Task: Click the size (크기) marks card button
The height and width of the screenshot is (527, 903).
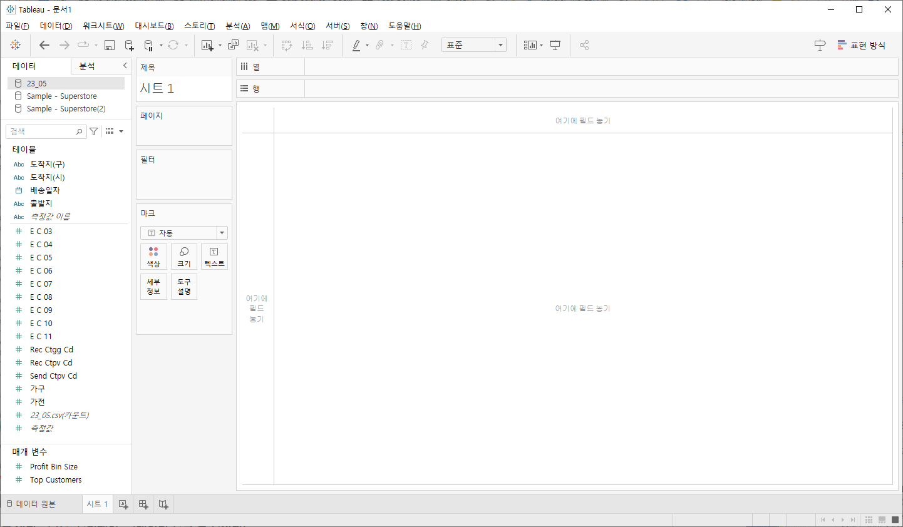Action: [x=184, y=257]
